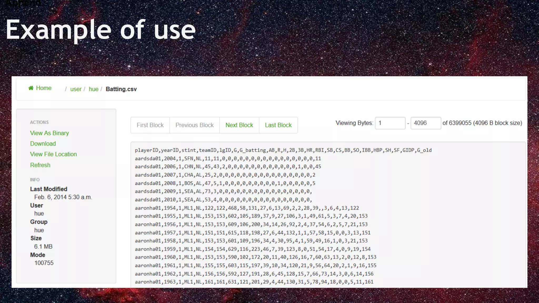539x303 pixels.
Task: Click the aardsda01,2008 BOS row
Action: (x=225, y=183)
